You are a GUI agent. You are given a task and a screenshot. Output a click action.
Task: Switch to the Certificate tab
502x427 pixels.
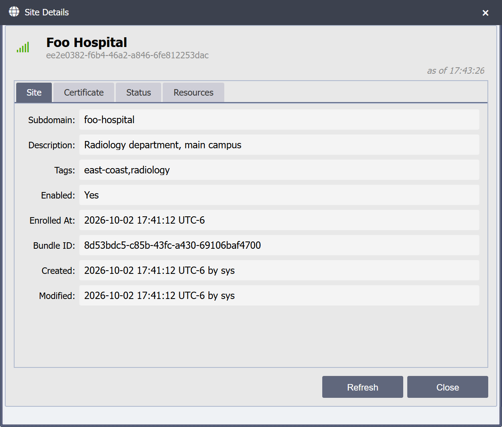(x=84, y=92)
